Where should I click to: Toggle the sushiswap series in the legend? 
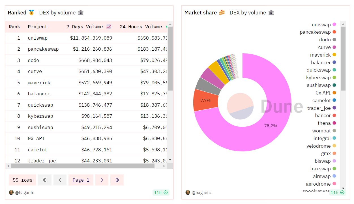click(321, 85)
